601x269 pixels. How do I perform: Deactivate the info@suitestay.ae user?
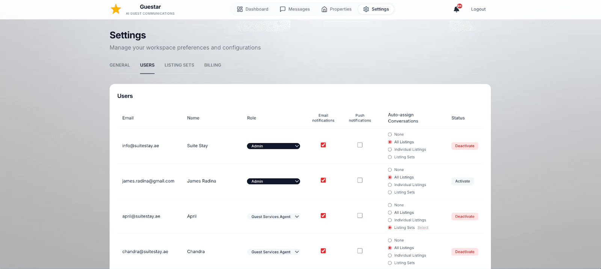465,146
